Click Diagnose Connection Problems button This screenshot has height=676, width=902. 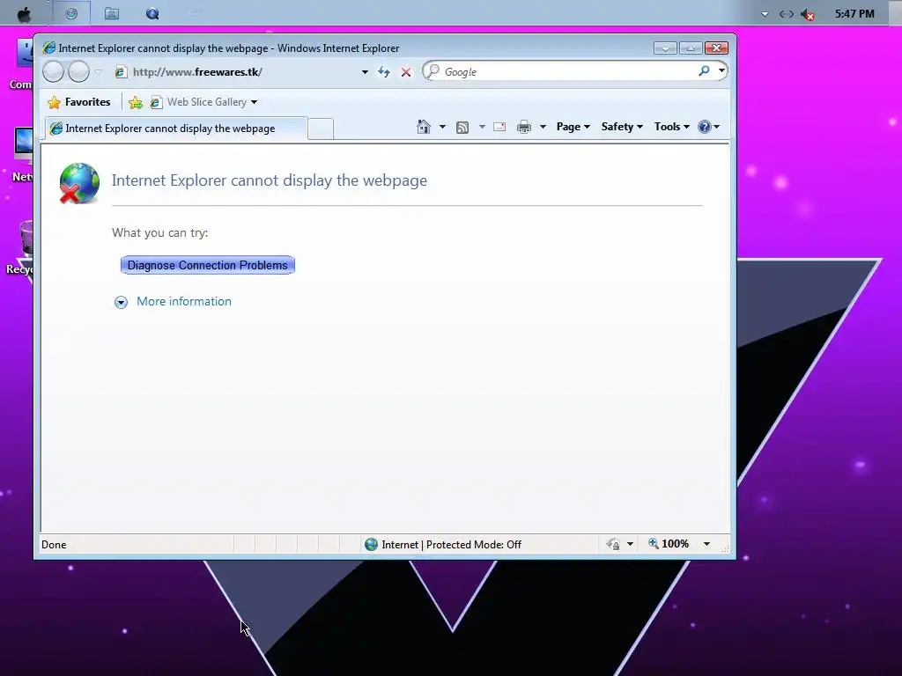[208, 265]
